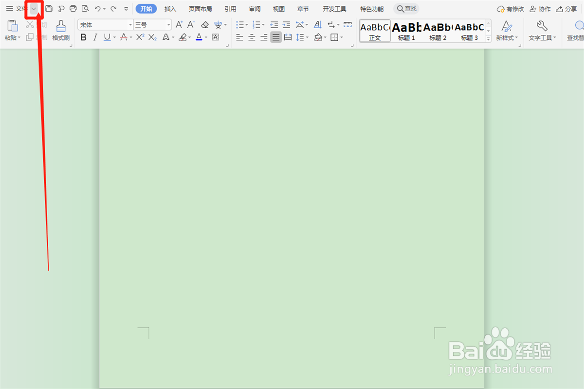Toggle strikethrough text icon
584x389 pixels.
[124, 37]
